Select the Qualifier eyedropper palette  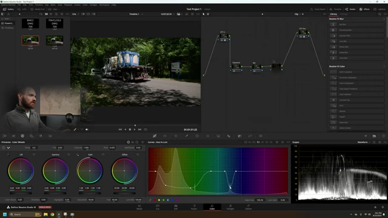pyautogui.click(x=187, y=136)
